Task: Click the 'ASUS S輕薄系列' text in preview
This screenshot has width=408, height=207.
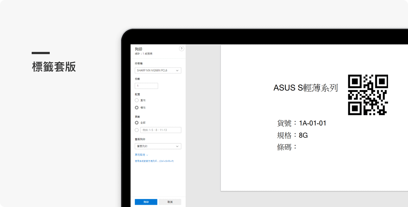Action: [x=306, y=88]
